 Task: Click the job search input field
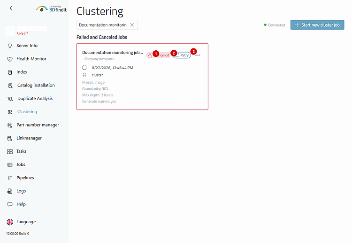[x=103, y=25]
